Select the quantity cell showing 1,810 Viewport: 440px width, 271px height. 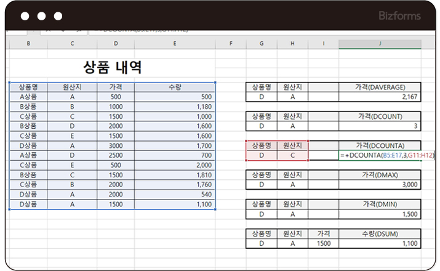click(x=175, y=175)
